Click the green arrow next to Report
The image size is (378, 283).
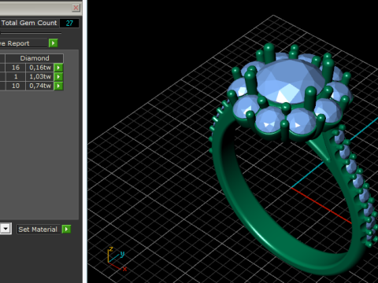pyautogui.click(x=53, y=43)
